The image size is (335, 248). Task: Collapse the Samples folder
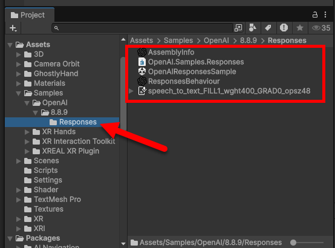pyautogui.click(x=19, y=93)
